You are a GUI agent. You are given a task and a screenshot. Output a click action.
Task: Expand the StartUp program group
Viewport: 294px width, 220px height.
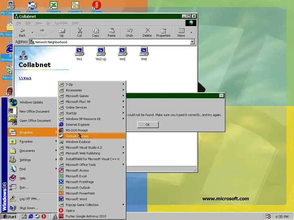tap(92, 113)
